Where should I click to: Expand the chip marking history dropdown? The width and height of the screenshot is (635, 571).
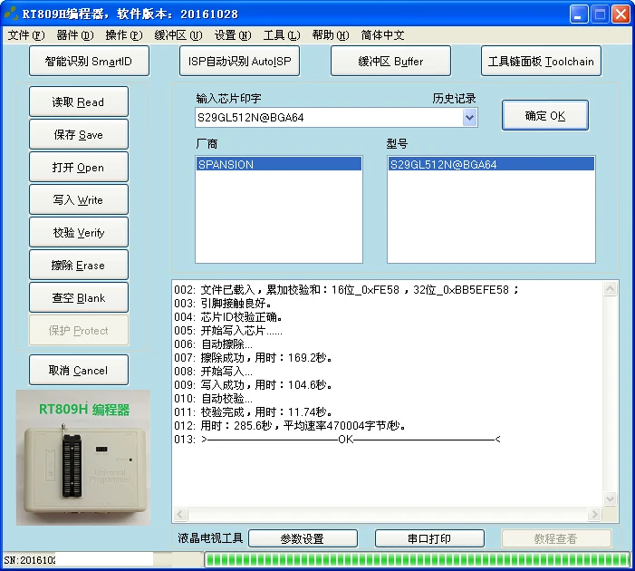pyautogui.click(x=469, y=118)
